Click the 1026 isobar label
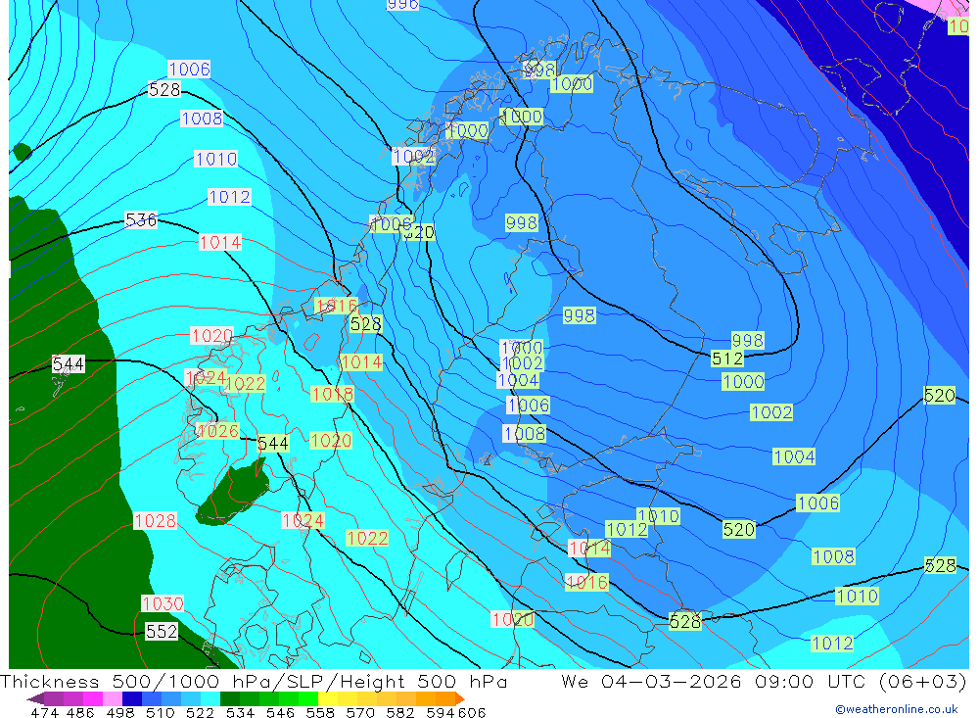This screenshot has width=979, height=718. (x=217, y=431)
